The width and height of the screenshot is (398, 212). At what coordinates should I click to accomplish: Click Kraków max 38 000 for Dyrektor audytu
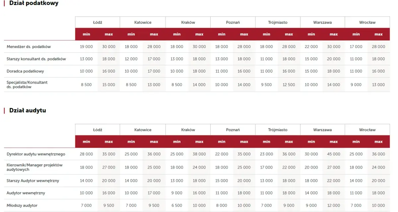199,154
